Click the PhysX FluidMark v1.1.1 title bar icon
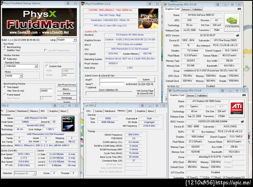Image resolution: width=253 pixels, height=187 pixels. [x=83, y=3]
